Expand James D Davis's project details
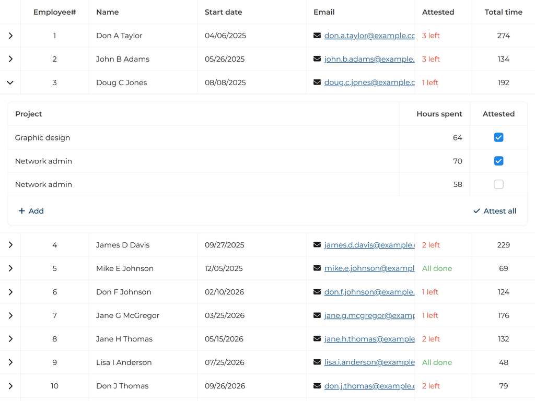 (x=10, y=245)
